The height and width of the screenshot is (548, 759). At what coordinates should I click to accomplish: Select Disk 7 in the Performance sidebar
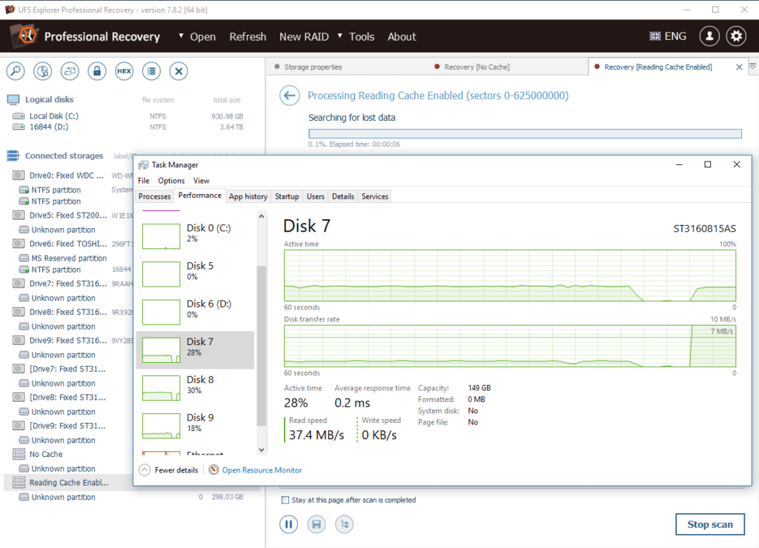click(x=194, y=347)
